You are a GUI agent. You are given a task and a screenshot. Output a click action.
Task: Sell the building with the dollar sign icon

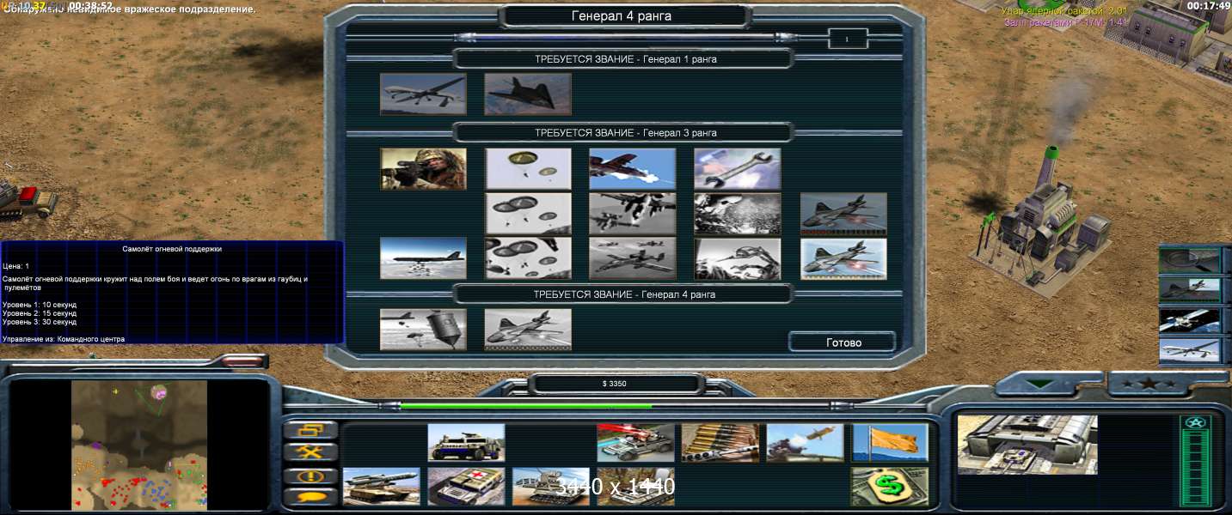pyautogui.click(x=890, y=487)
